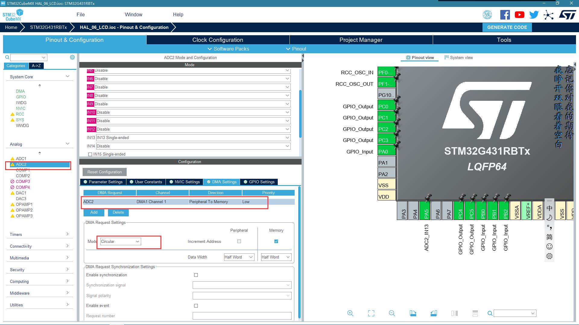Click the STM32CubeMX logo

(13, 15)
